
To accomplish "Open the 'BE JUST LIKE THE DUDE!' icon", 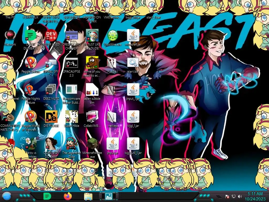I will coord(92,36).
